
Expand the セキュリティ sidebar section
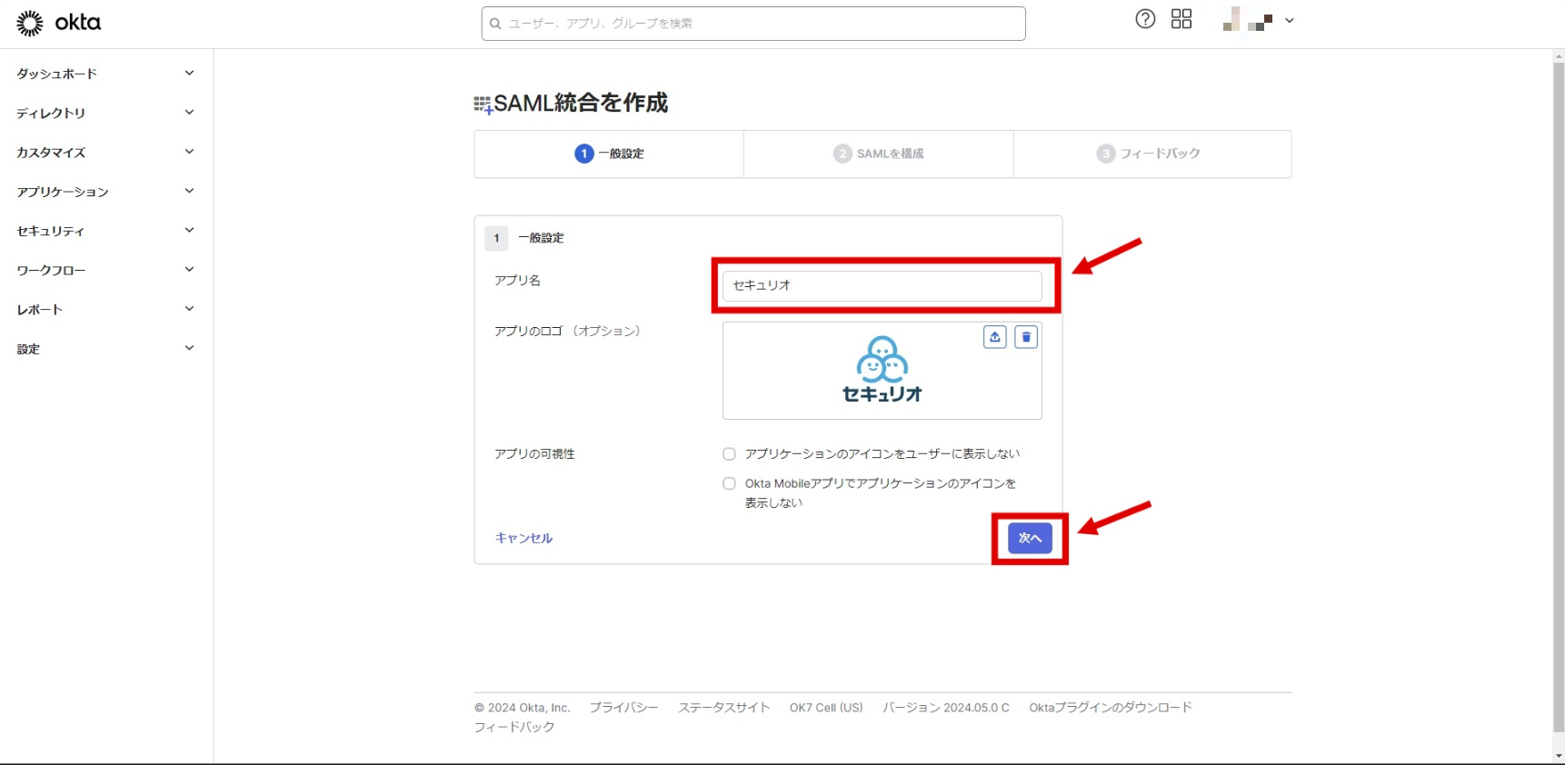point(105,231)
